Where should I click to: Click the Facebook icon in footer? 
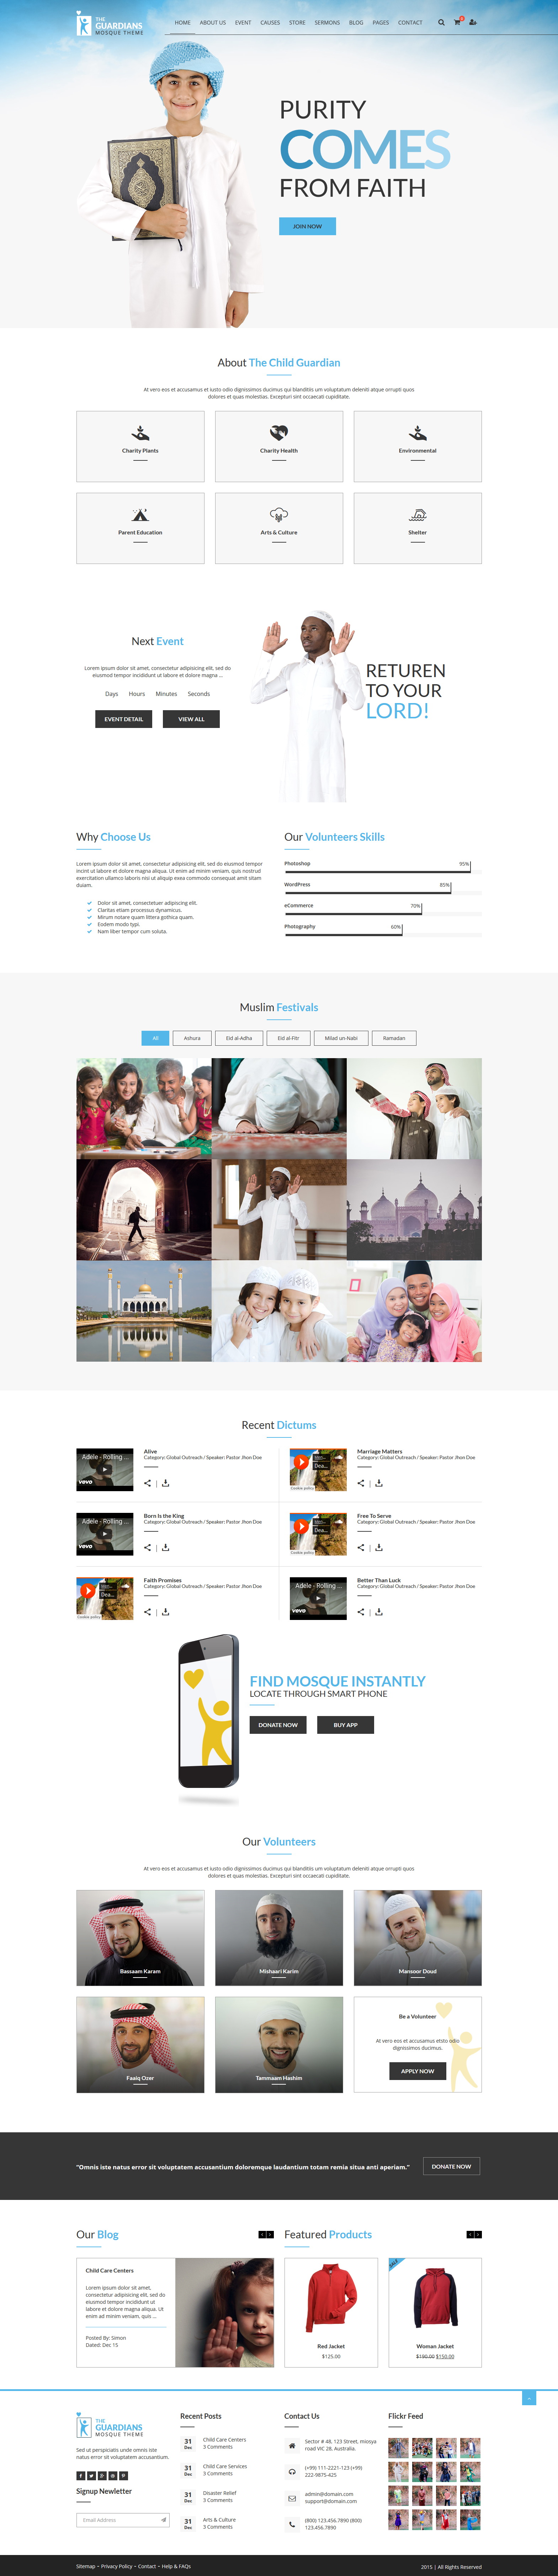coord(81,2476)
